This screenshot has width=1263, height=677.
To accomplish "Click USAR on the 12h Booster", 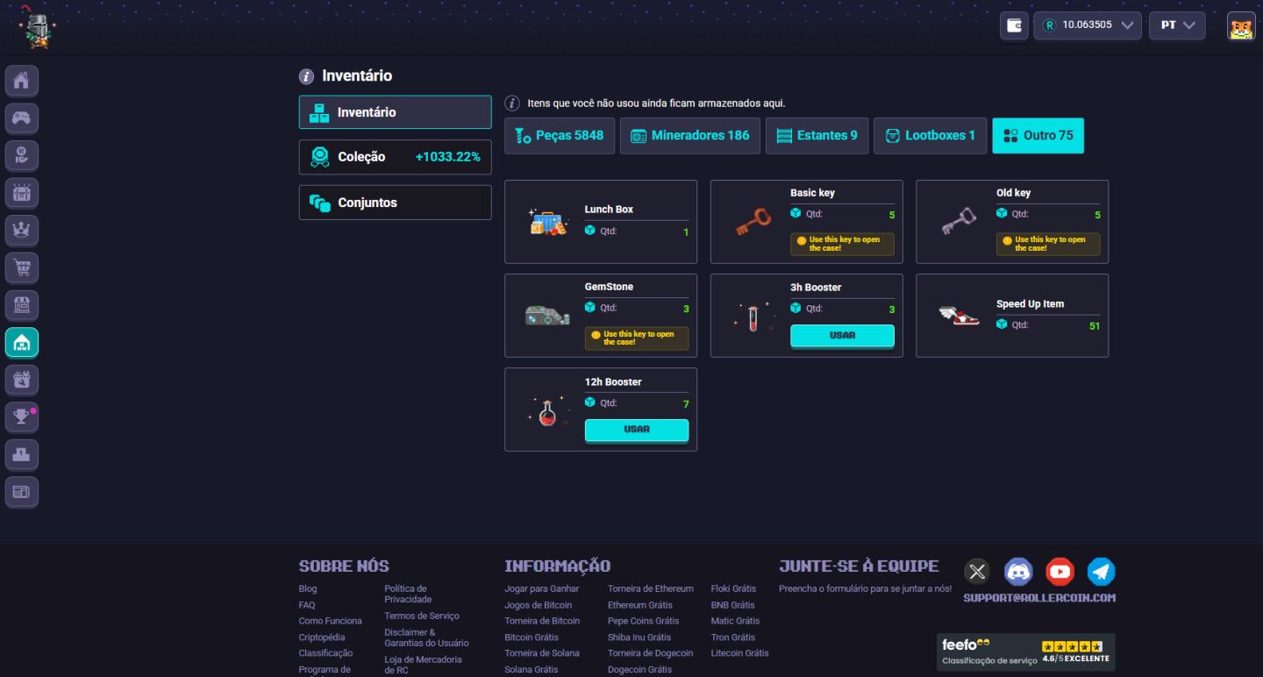I will [x=637, y=430].
